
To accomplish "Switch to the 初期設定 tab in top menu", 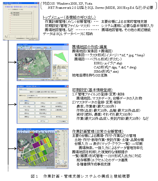I will 15,9.
